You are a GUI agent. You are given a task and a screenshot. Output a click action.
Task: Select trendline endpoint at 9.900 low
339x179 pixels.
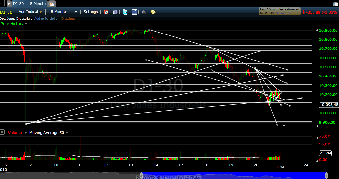[x=26, y=124]
